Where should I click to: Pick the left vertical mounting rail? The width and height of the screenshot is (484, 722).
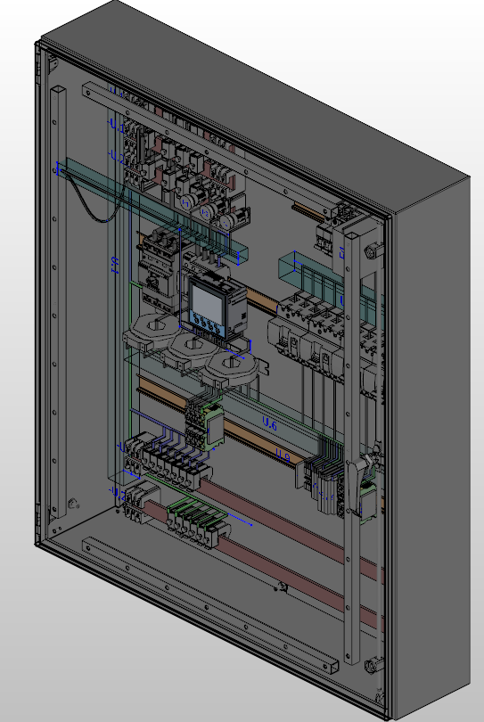(58, 300)
